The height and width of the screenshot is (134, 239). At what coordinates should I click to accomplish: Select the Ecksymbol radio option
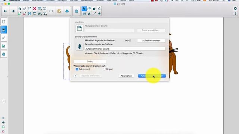pos(77,69)
